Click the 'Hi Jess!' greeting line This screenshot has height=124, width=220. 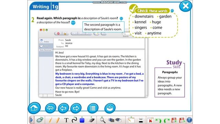tap(59, 53)
